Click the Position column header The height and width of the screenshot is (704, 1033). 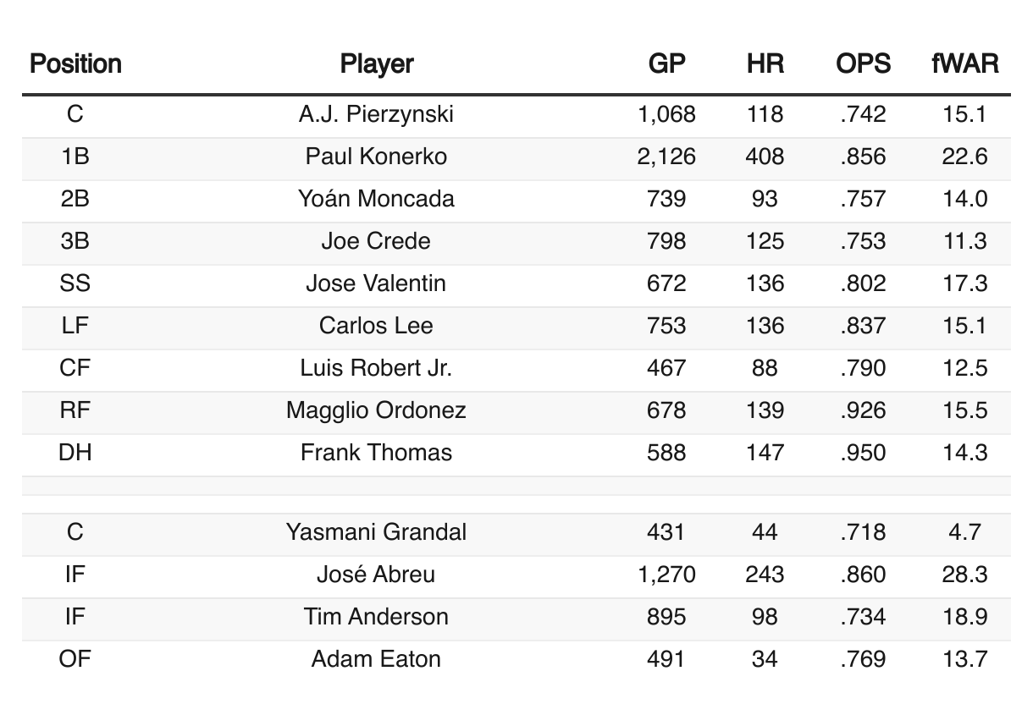point(75,63)
